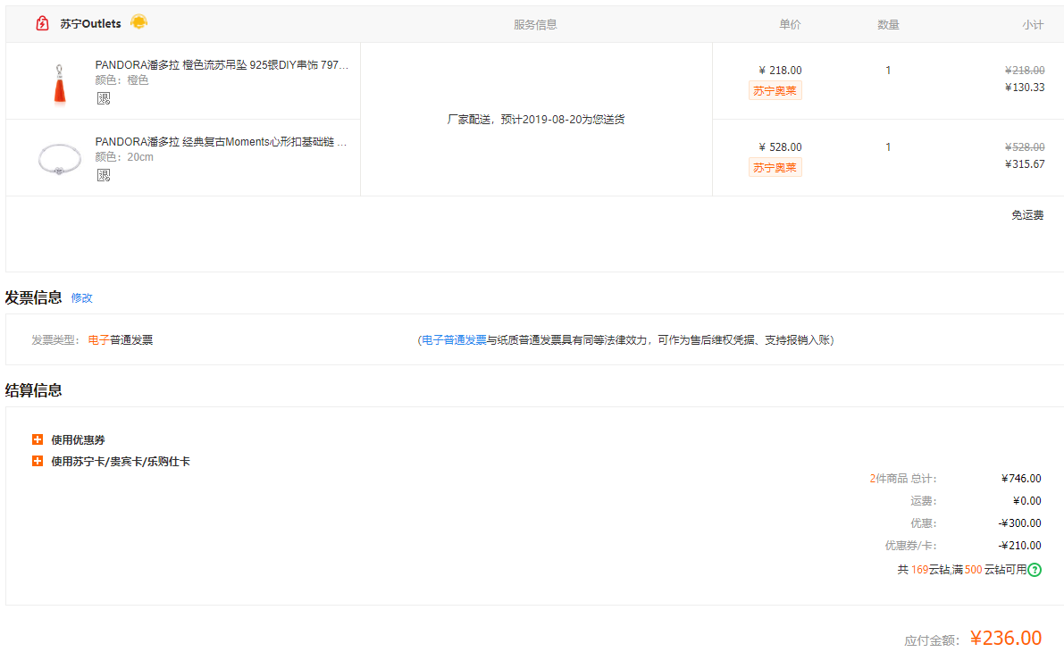
Task: Click the 结算信息 section heading
Action: 33,390
